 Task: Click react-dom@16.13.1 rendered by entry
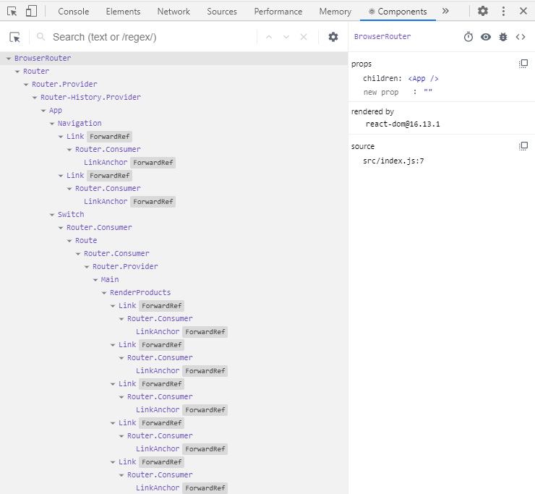(403, 124)
